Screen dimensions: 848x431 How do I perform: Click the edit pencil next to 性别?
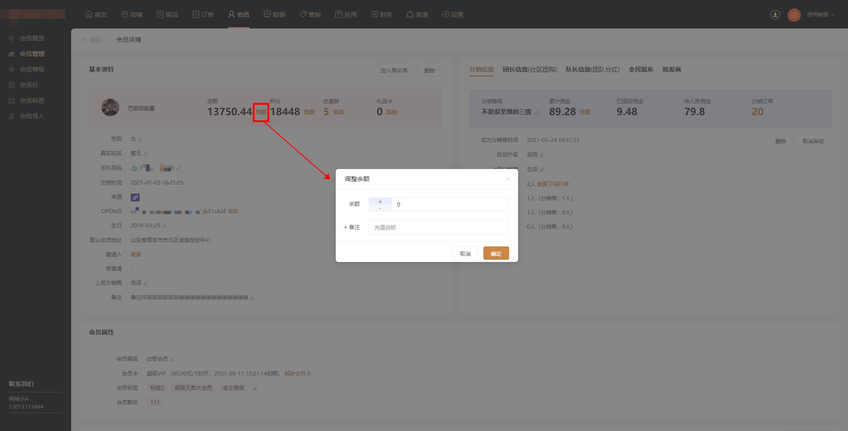point(141,139)
